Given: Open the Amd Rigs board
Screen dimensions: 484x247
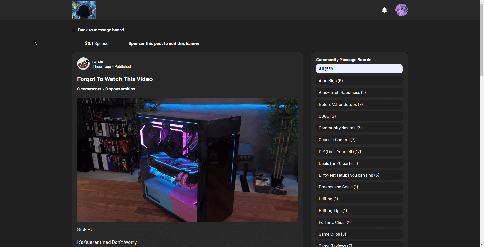Looking at the screenshot, I should click(359, 80).
